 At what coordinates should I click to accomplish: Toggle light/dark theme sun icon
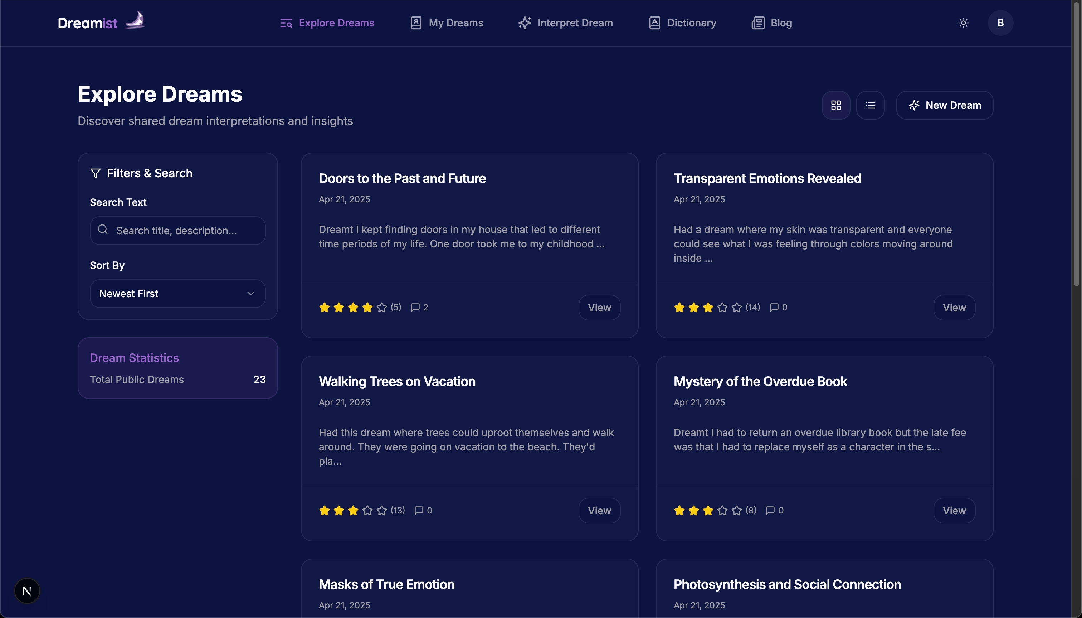[x=963, y=23]
